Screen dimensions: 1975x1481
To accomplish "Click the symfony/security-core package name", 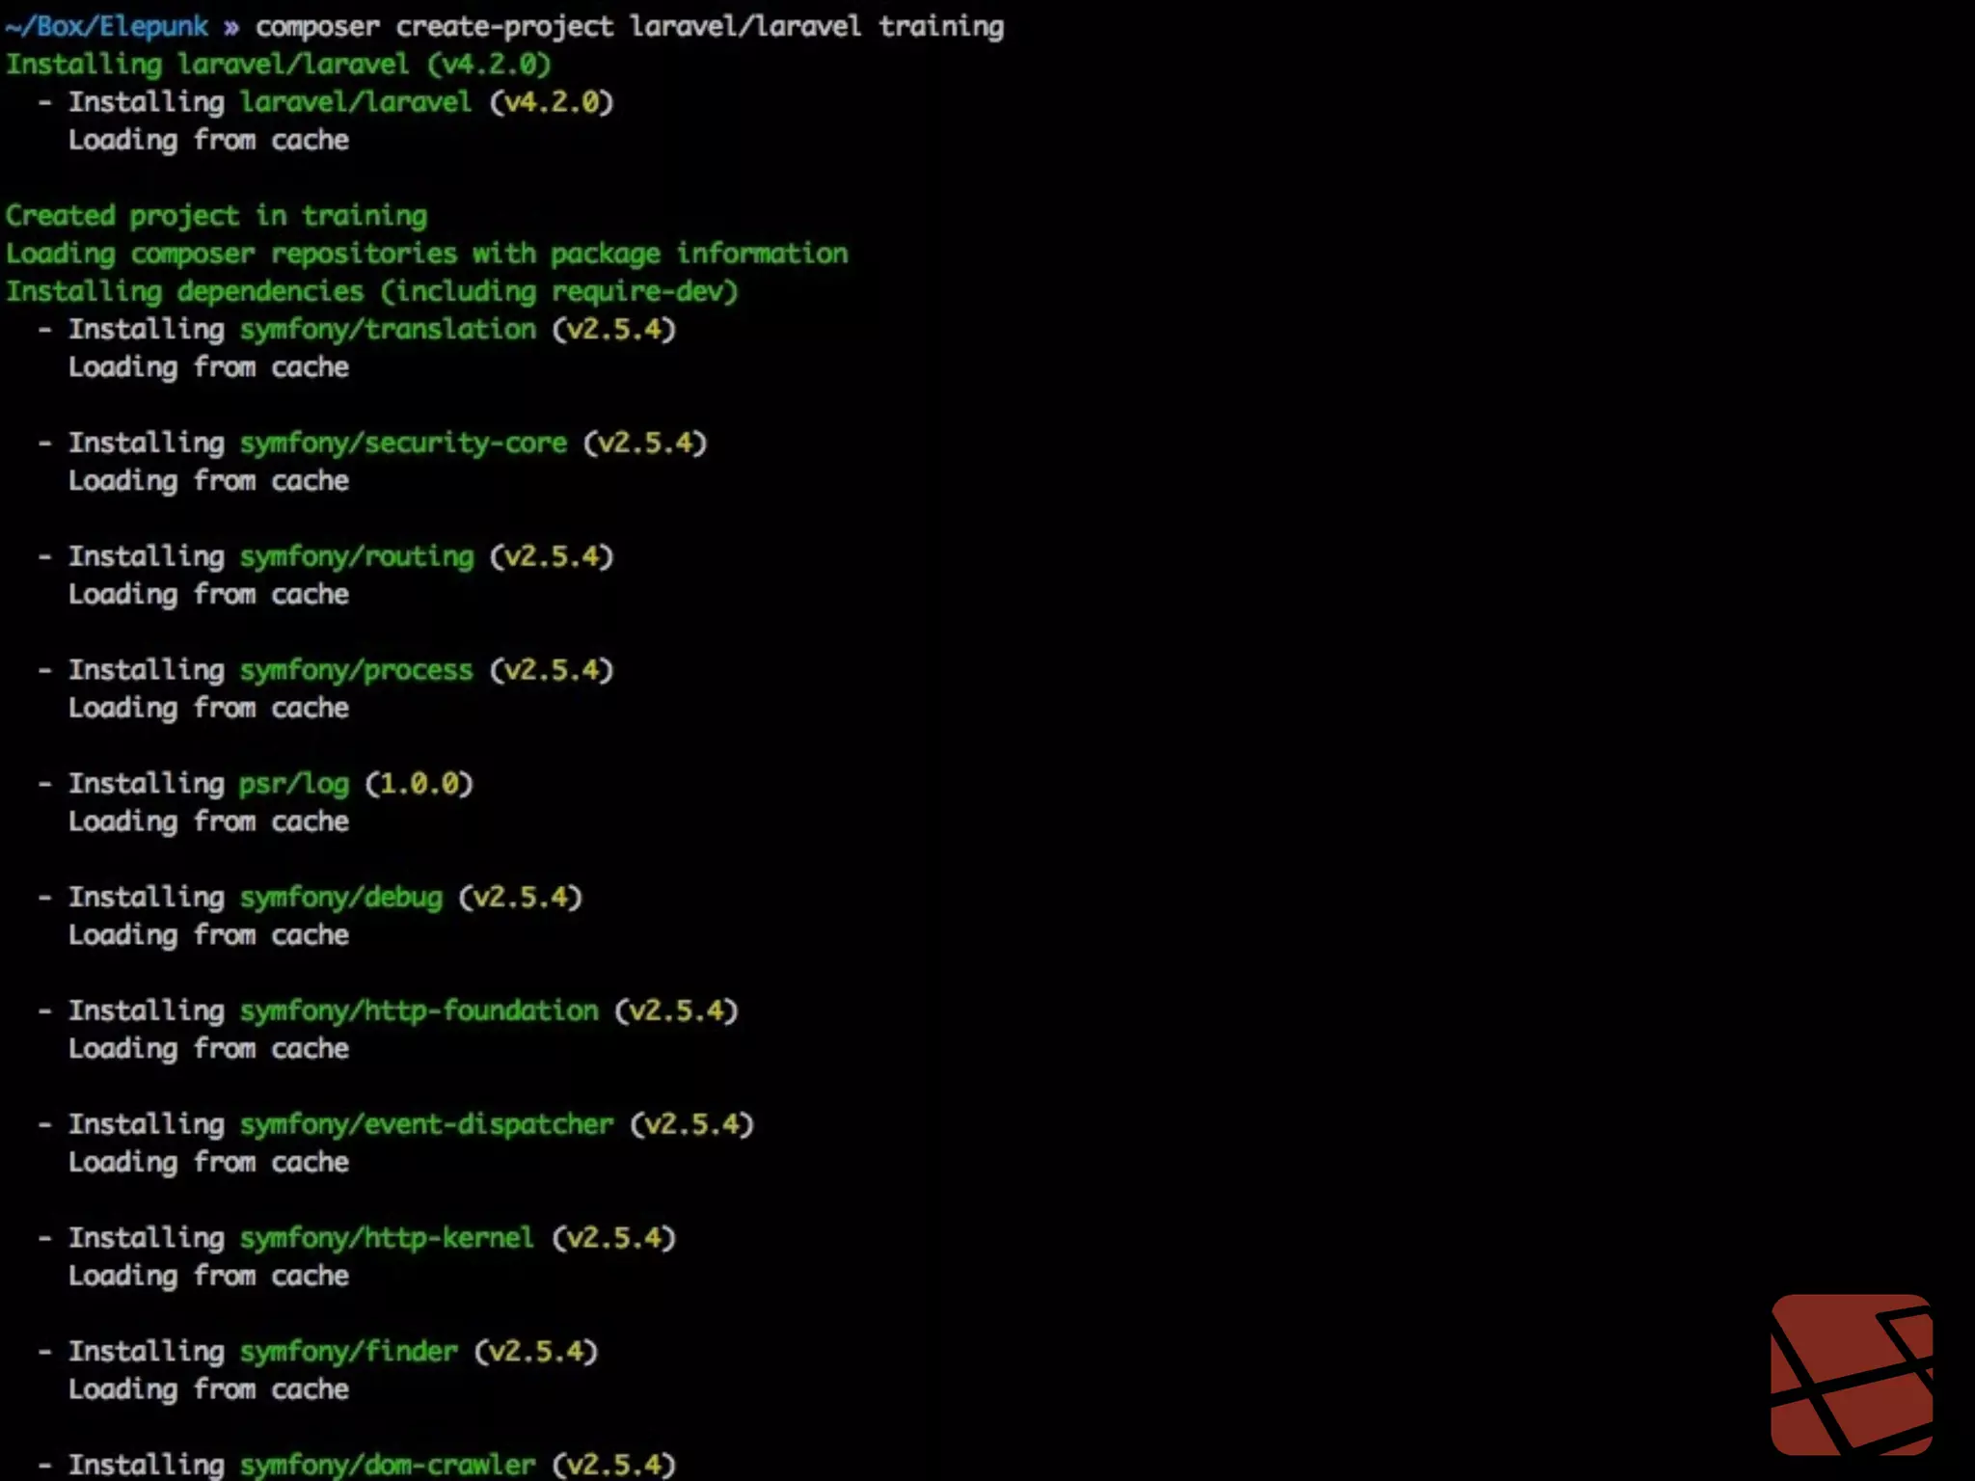I will pyautogui.click(x=403, y=444).
